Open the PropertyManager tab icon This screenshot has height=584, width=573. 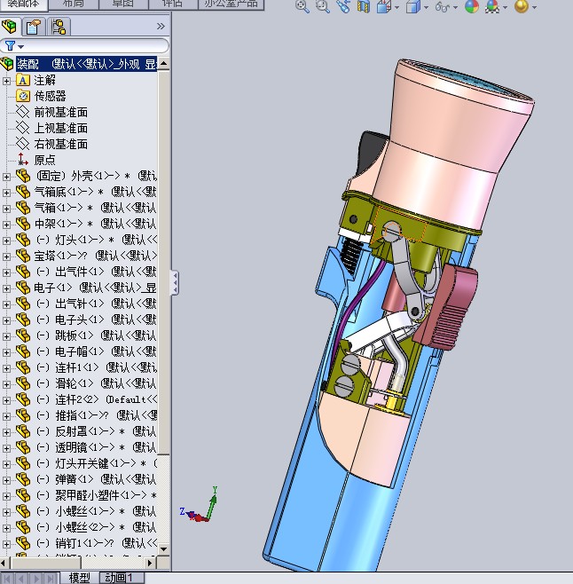tap(34, 27)
